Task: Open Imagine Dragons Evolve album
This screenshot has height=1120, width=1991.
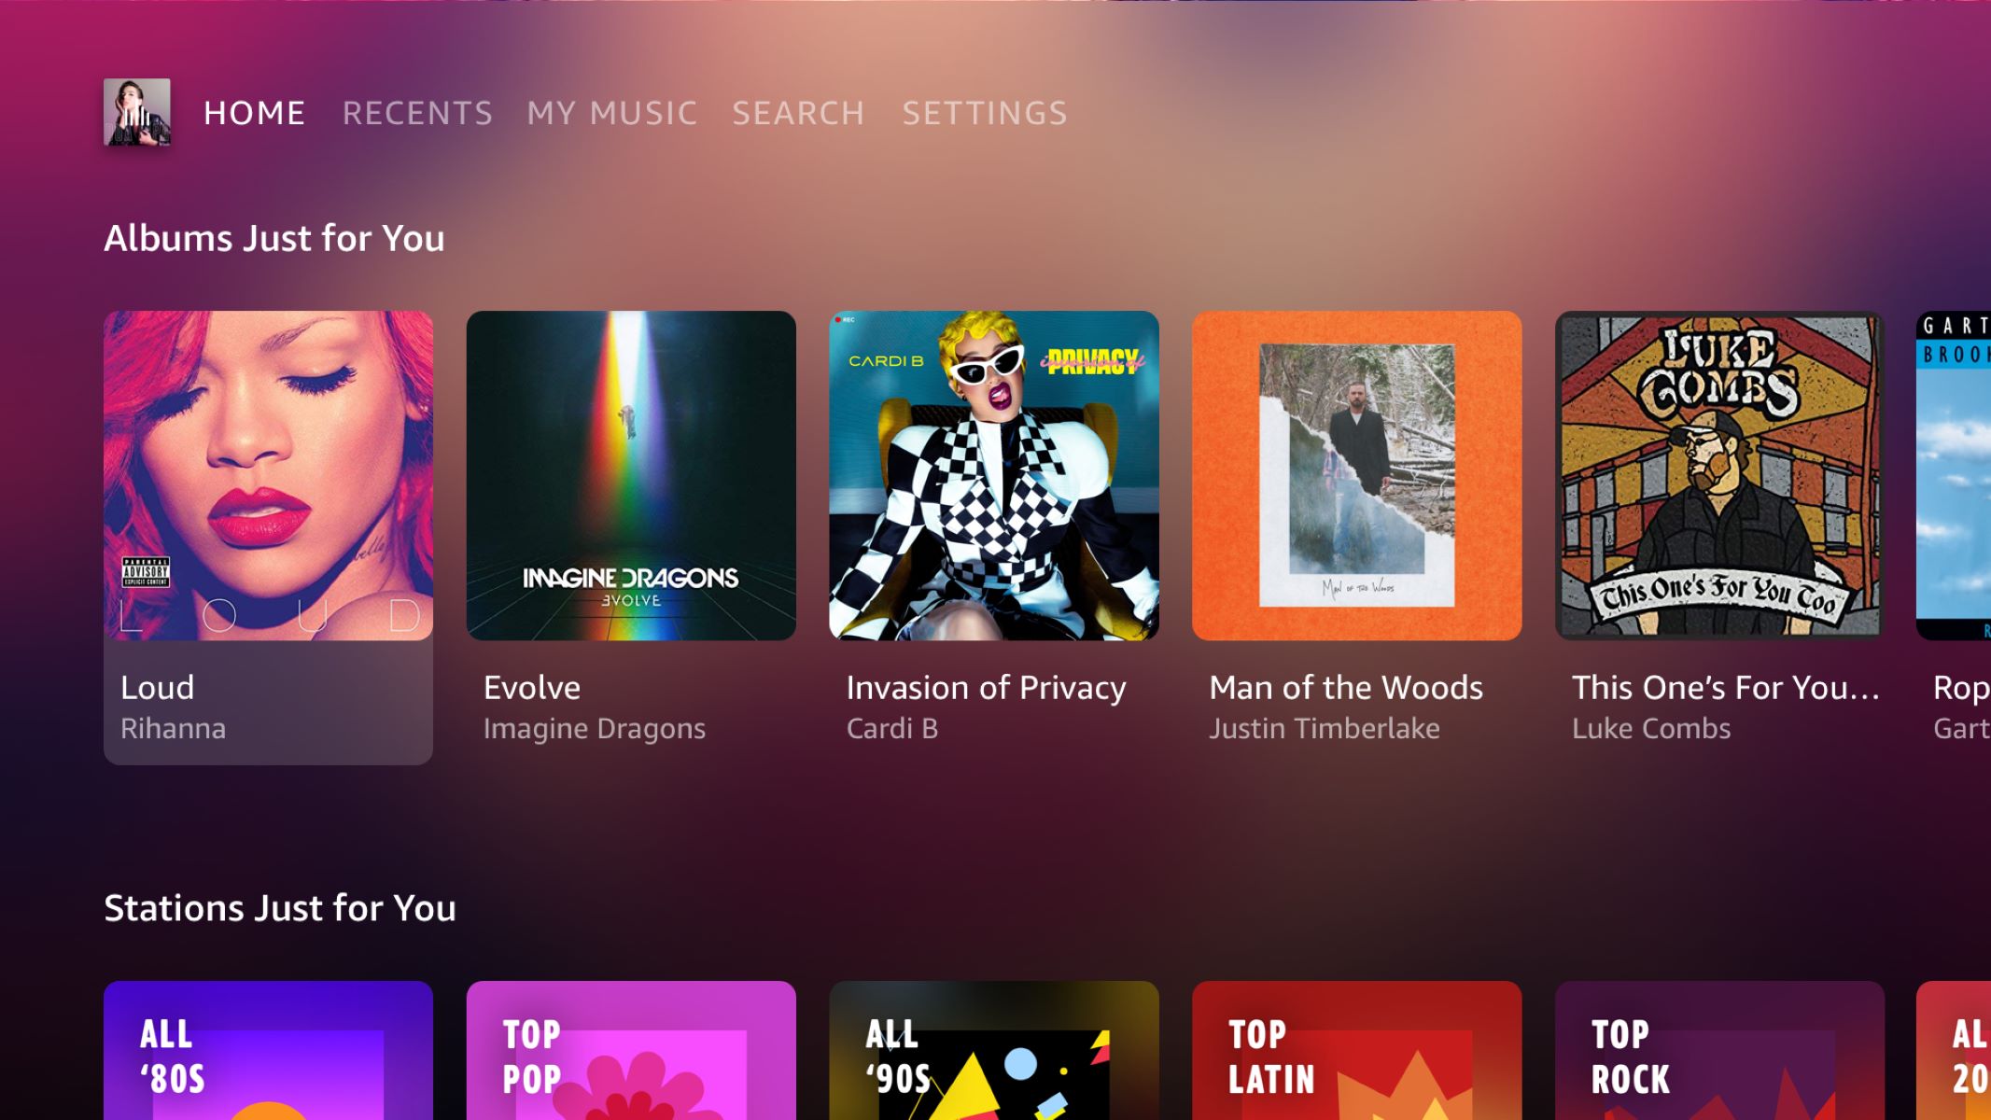Action: tap(630, 474)
